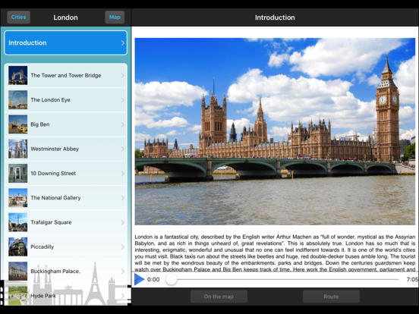The image size is (419, 314).
Task: Select '10 Downing Street' list entry
Action: tap(66, 173)
